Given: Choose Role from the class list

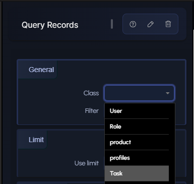Looking at the screenshot, I should (137, 127).
